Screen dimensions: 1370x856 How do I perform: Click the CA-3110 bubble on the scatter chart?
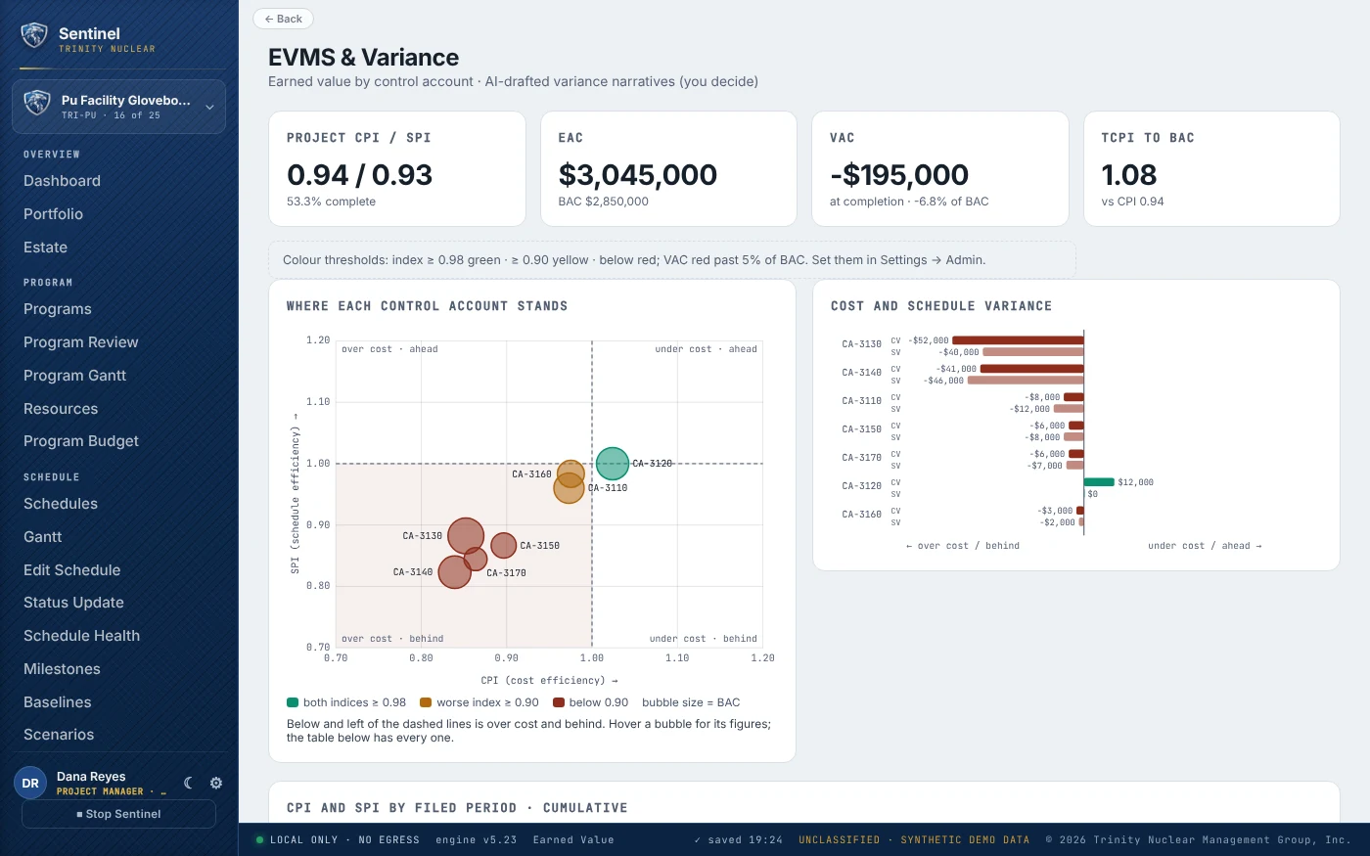569,489
